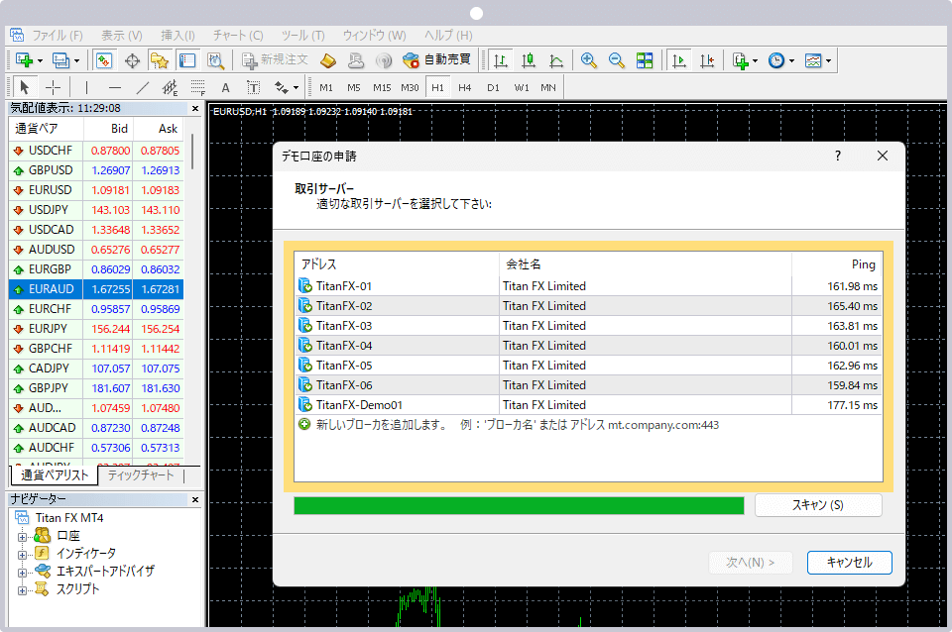Image resolution: width=952 pixels, height=632 pixels.
Task: Toggle the auto scroll chart icon
Action: 678,60
